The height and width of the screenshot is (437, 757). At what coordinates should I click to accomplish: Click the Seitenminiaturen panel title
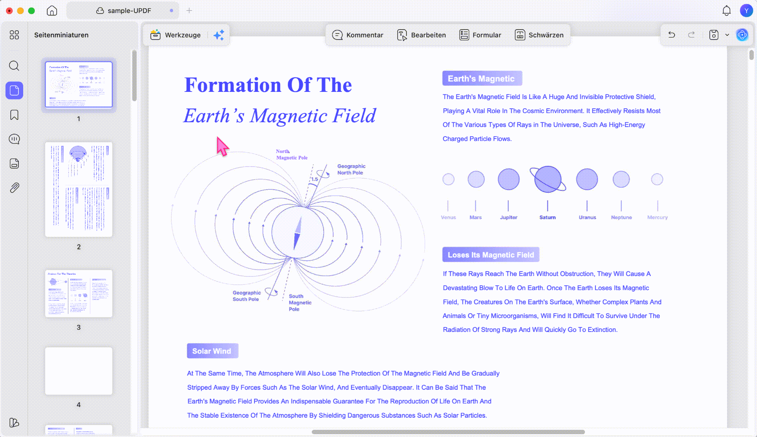pyautogui.click(x=61, y=35)
